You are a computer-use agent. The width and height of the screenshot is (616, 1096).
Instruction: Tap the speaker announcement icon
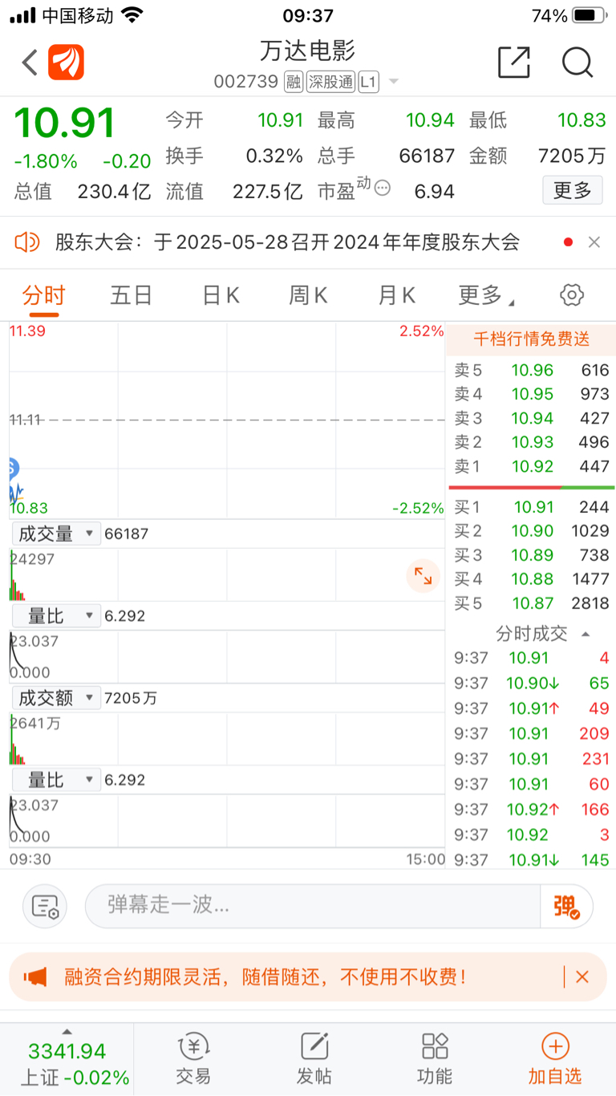[27, 242]
